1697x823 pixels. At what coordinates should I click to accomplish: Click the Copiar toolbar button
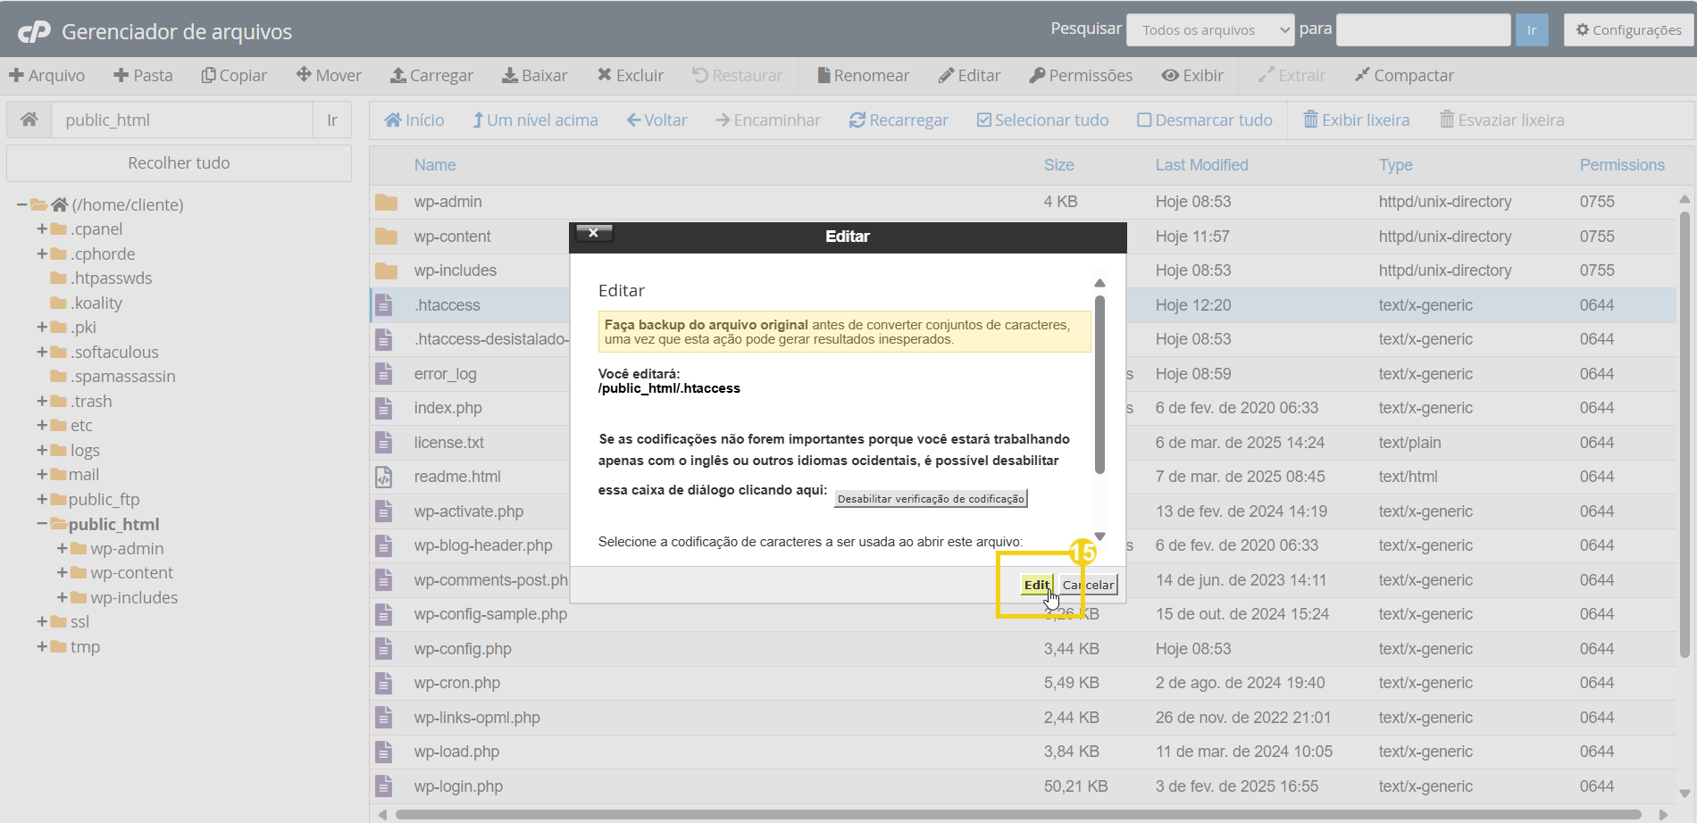click(x=234, y=76)
